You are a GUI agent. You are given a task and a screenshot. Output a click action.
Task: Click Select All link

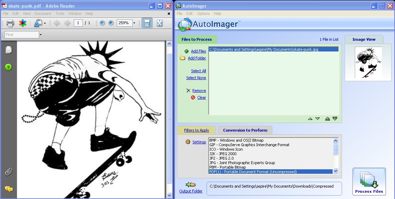(x=199, y=71)
